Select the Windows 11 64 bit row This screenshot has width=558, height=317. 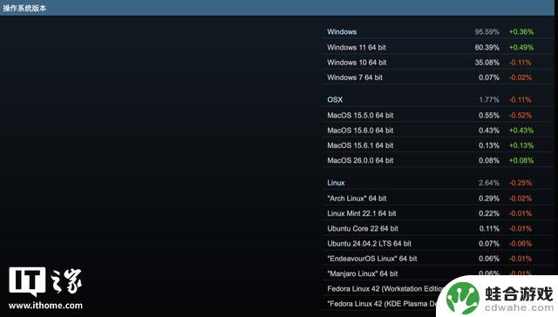click(439, 47)
